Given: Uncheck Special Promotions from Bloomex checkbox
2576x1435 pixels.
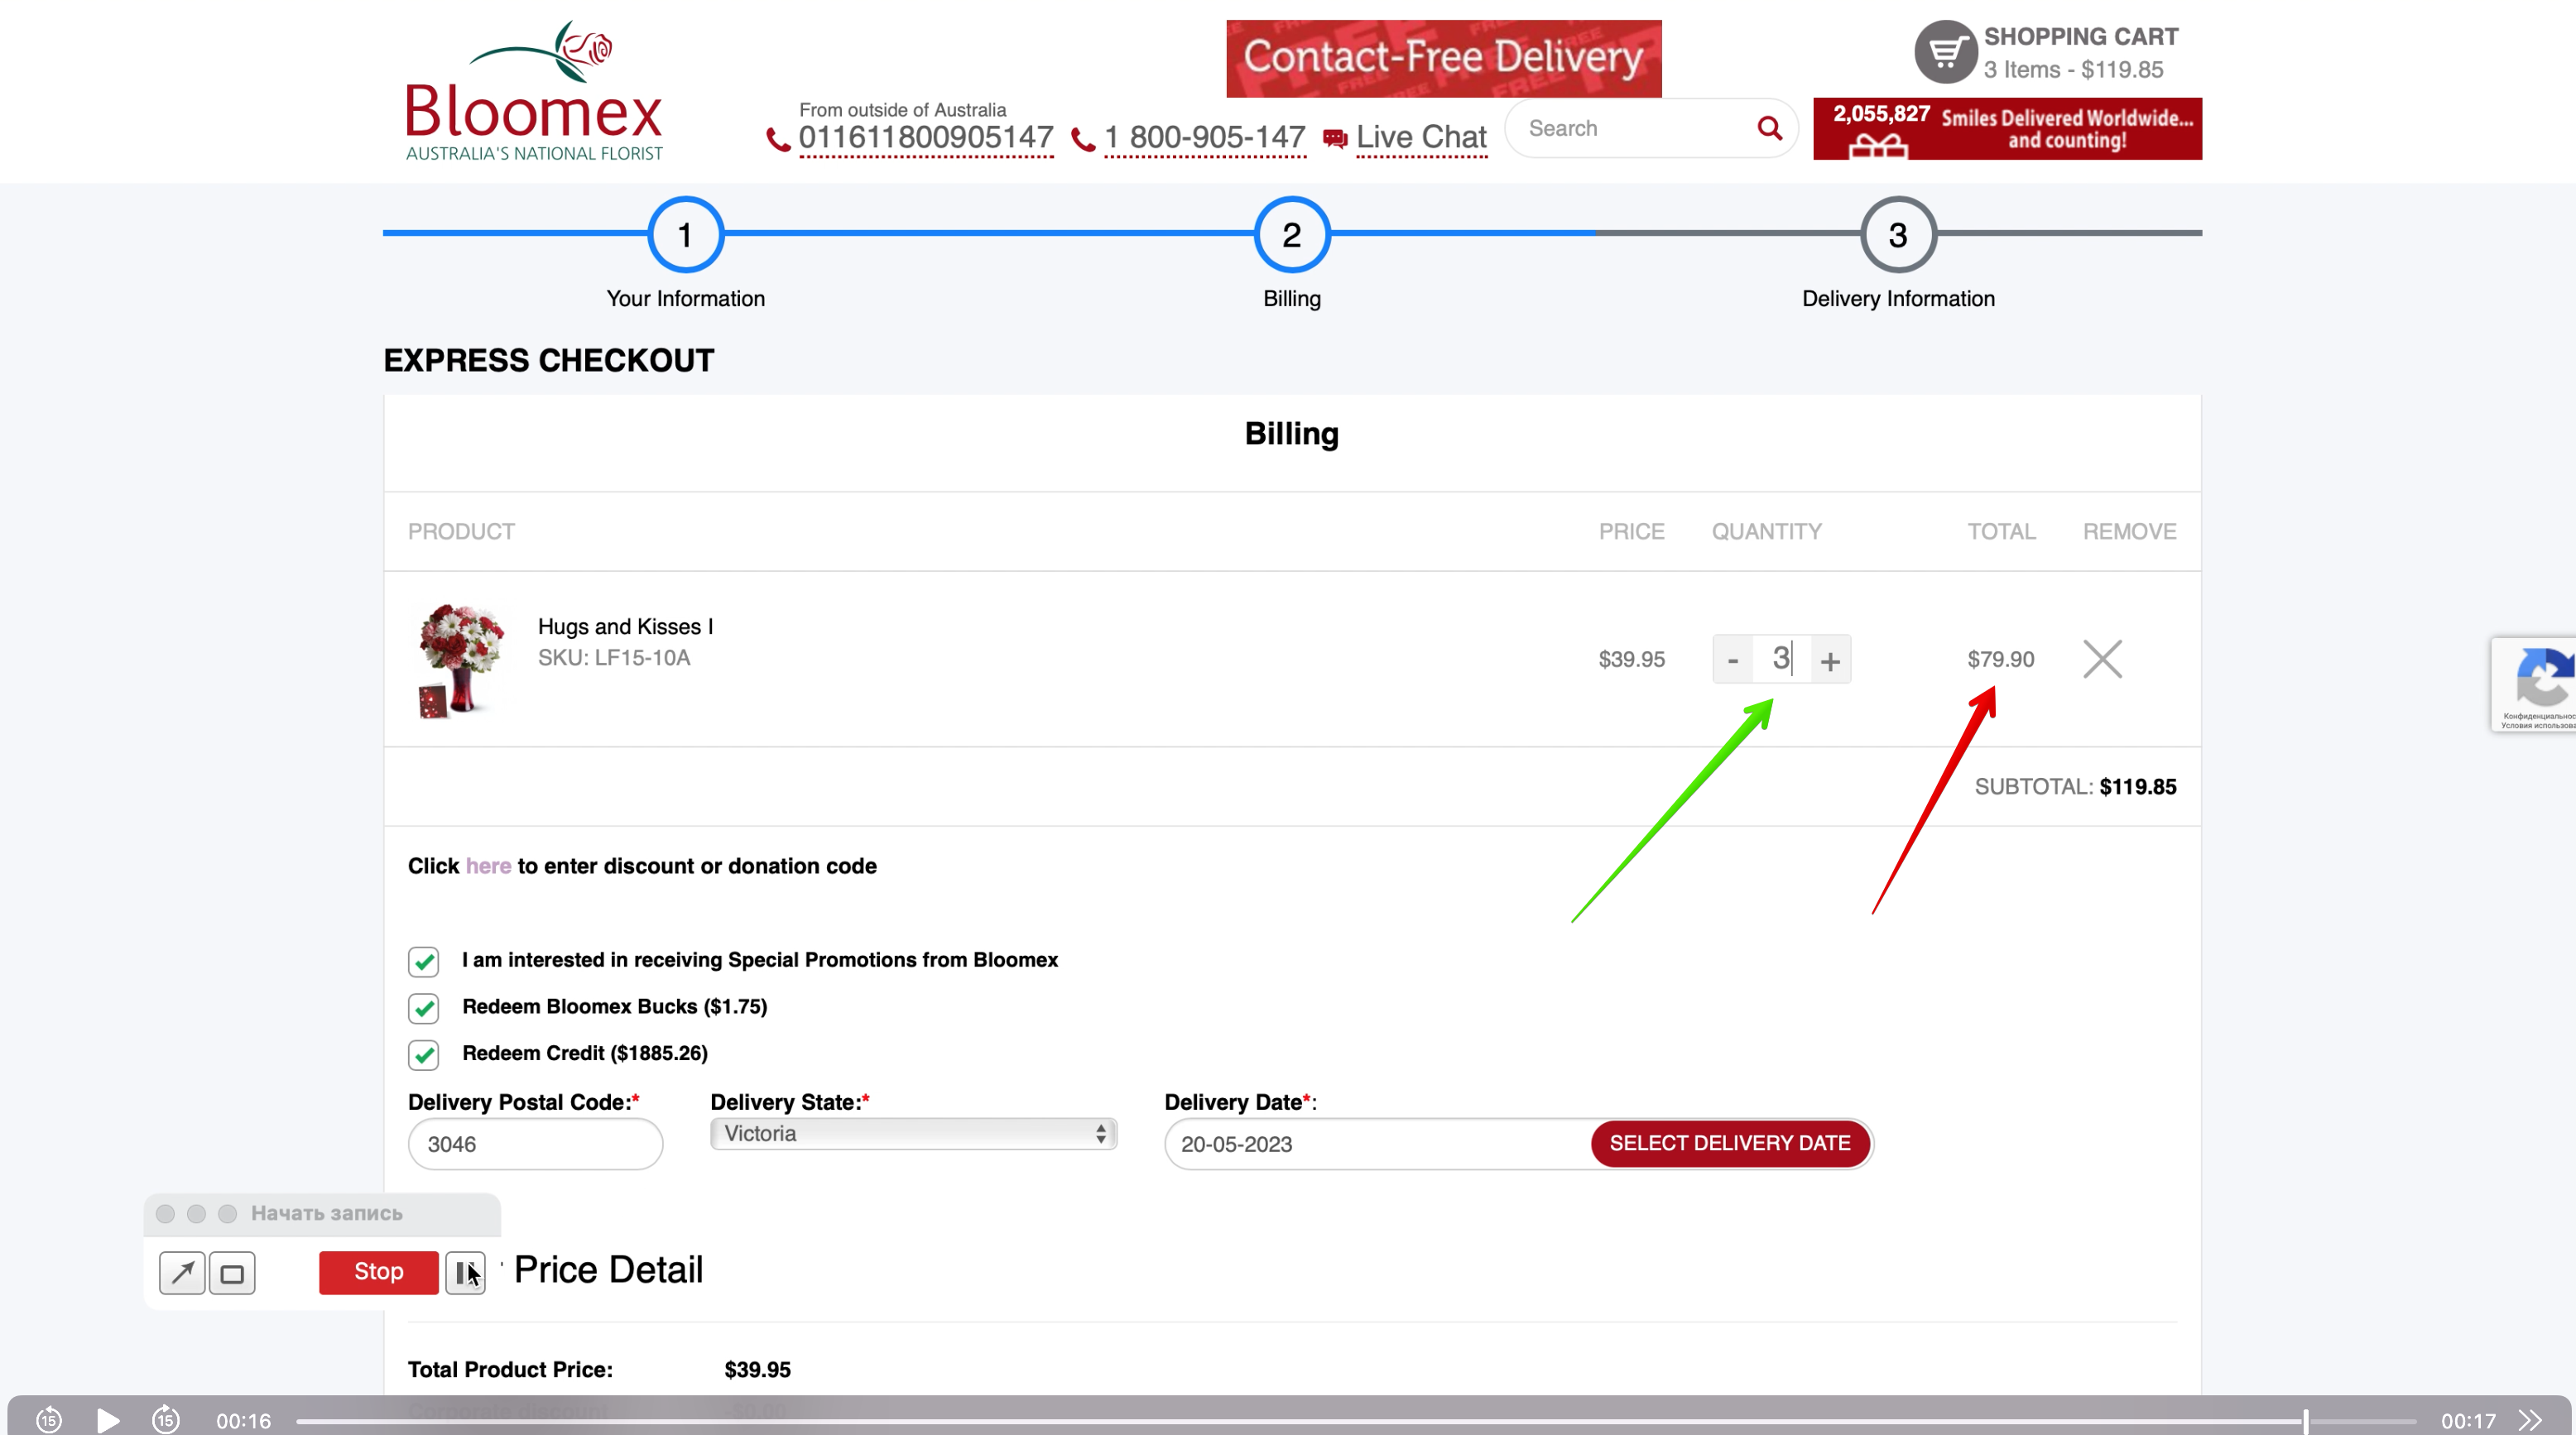Looking at the screenshot, I should (424, 961).
